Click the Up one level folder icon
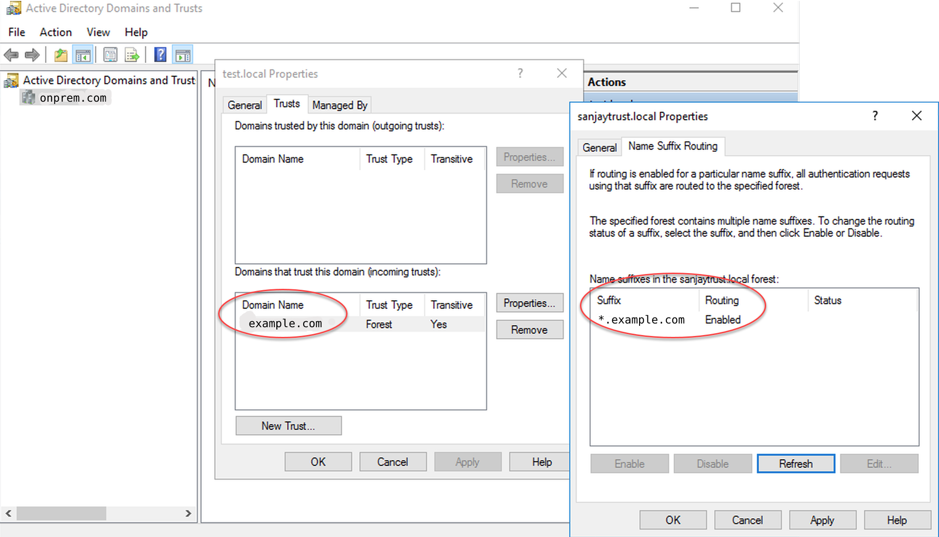 pos(61,55)
